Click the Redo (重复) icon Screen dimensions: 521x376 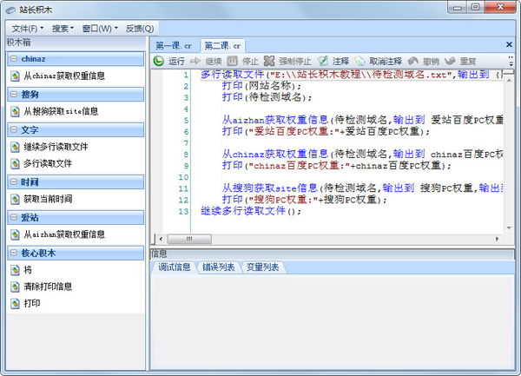[x=450, y=61]
